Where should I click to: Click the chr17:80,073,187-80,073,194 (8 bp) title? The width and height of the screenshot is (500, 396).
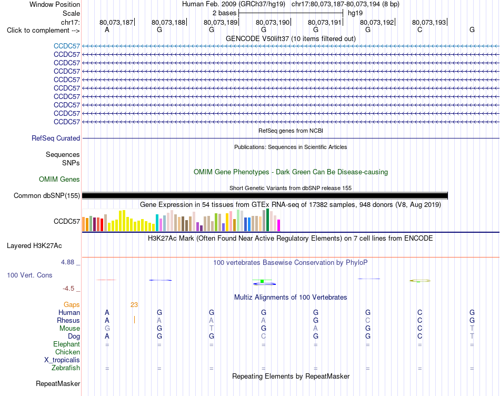pyautogui.click(x=345, y=4)
